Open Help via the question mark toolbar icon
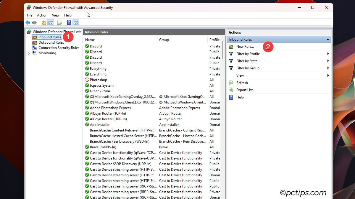 68,22
